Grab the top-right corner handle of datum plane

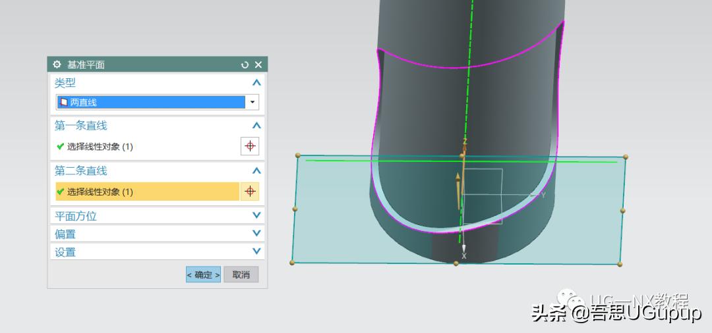pyautogui.click(x=626, y=157)
